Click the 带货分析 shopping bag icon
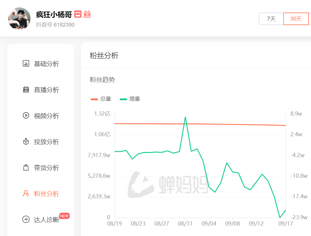Image resolution: width=311 pixels, height=236 pixels. [x=26, y=168]
